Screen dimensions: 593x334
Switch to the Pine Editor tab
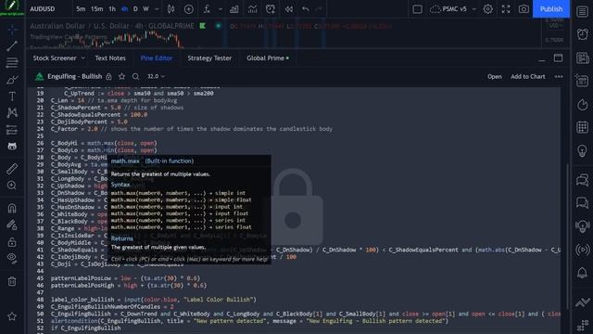pos(157,58)
